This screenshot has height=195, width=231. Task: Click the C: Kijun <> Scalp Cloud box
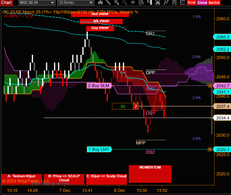click(106, 179)
